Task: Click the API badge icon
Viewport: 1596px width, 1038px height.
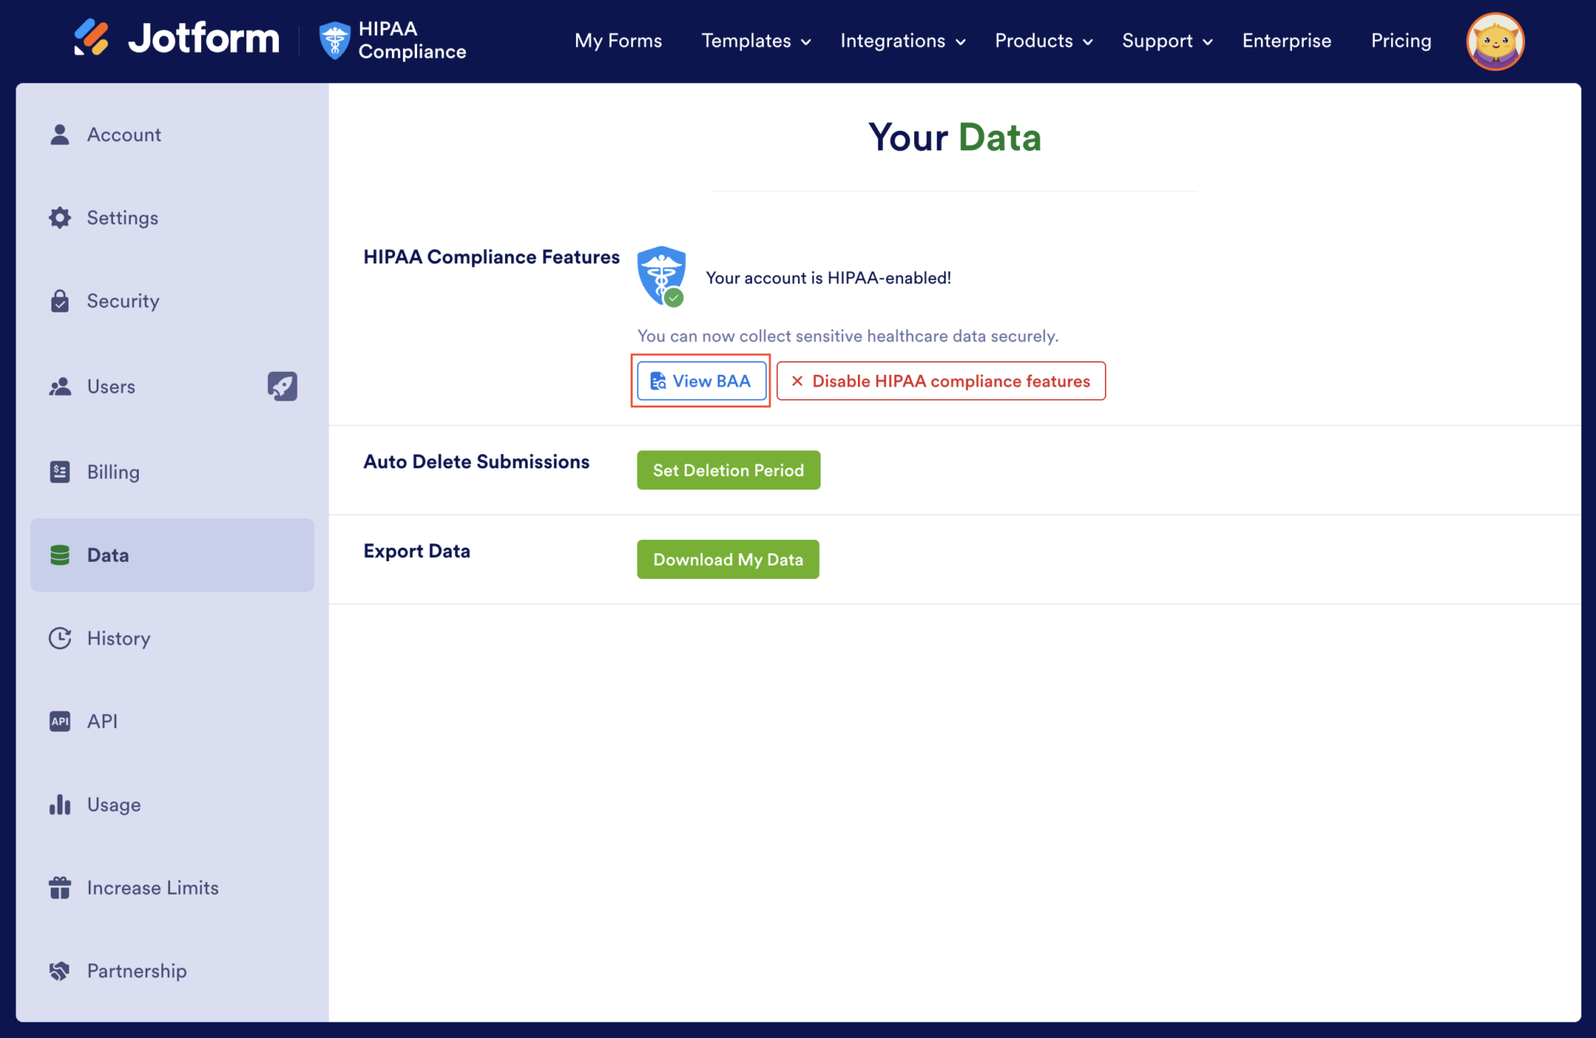Action: pyautogui.click(x=59, y=721)
